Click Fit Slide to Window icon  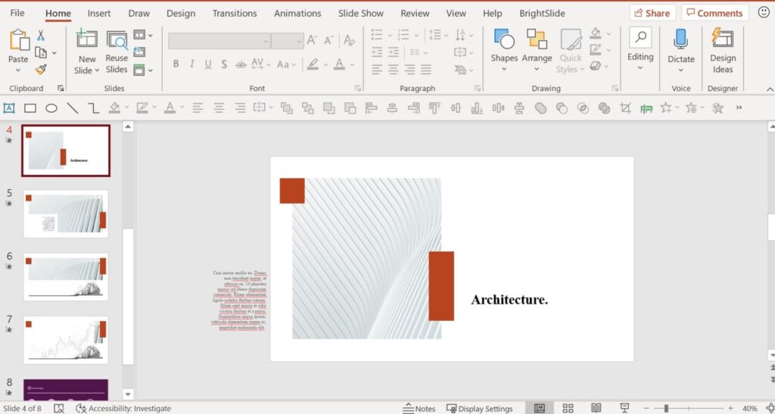click(x=770, y=409)
